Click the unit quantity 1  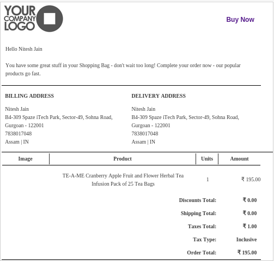coord(208,180)
